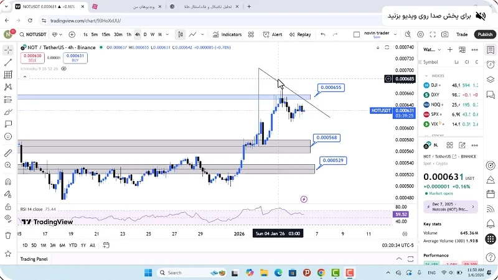Delete drawings with the trash icon
Screen dimensions: 498x280
click(x=7, y=235)
